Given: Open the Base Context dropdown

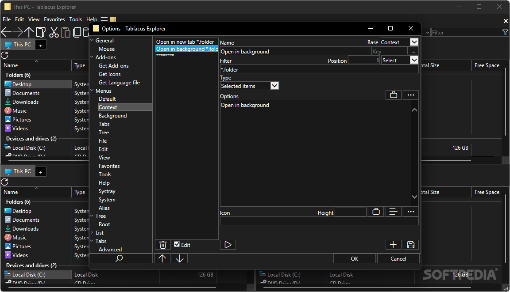Looking at the screenshot, I should (x=414, y=42).
